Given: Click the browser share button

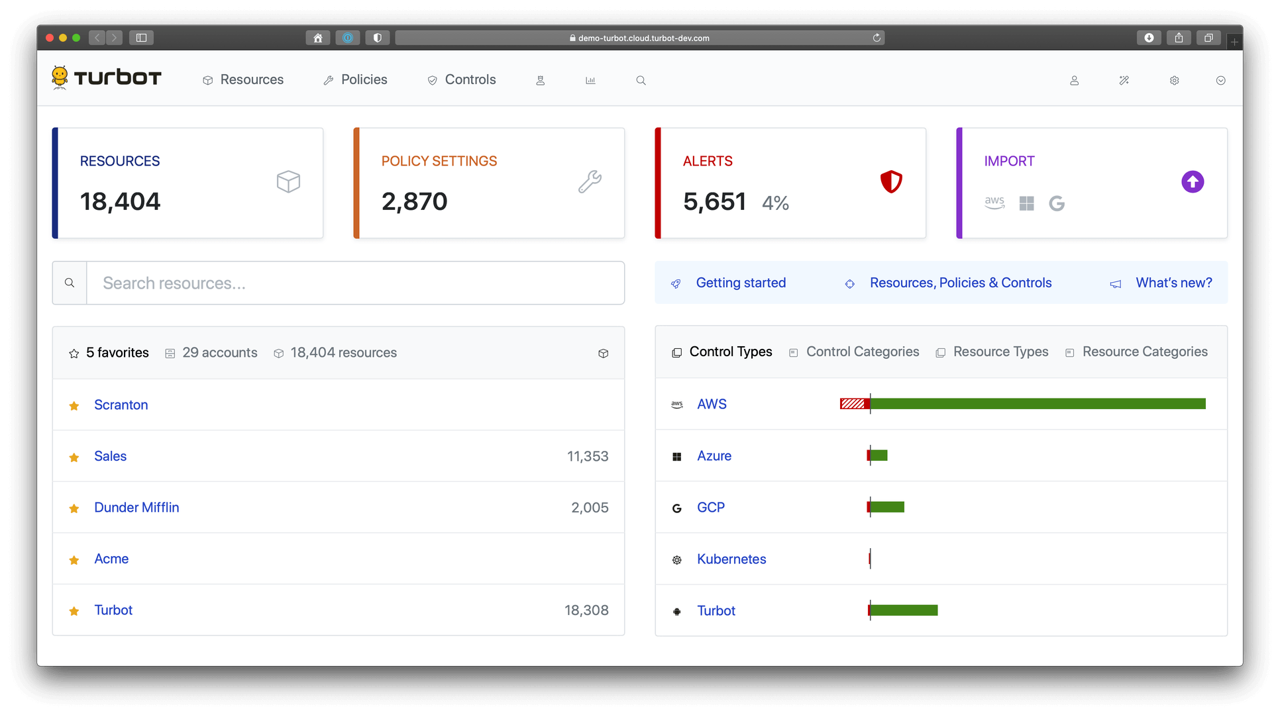Looking at the screenshot, I should click(x=1179, y=38).
